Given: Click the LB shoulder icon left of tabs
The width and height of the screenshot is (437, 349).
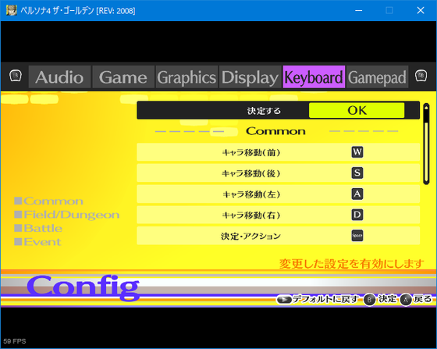Looking at the screenshot, I should pyautogui.click(x=16, y=76).
